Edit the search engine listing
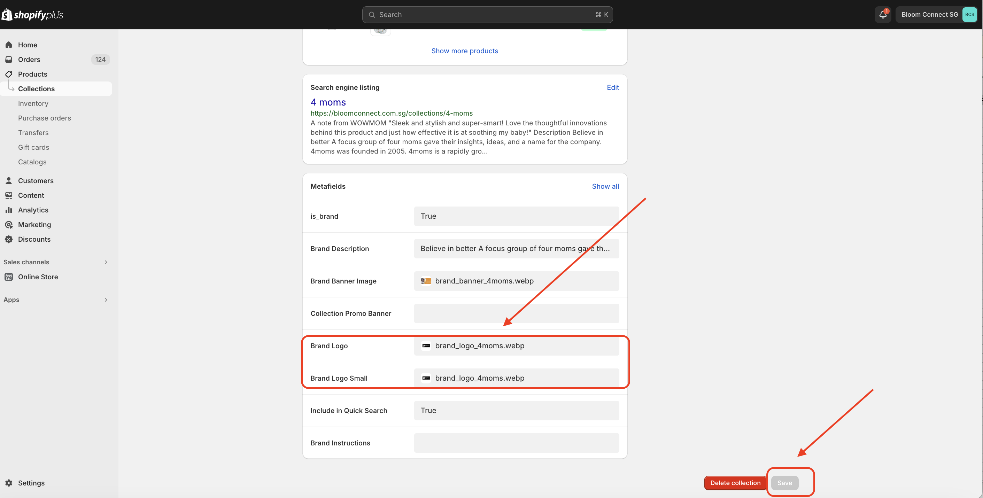Viewport: 983px width, 498px height. pyautogui.click(x=612, y=87)
